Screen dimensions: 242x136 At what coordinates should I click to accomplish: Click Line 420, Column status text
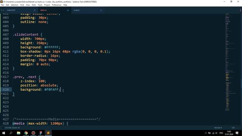[12, 128]
